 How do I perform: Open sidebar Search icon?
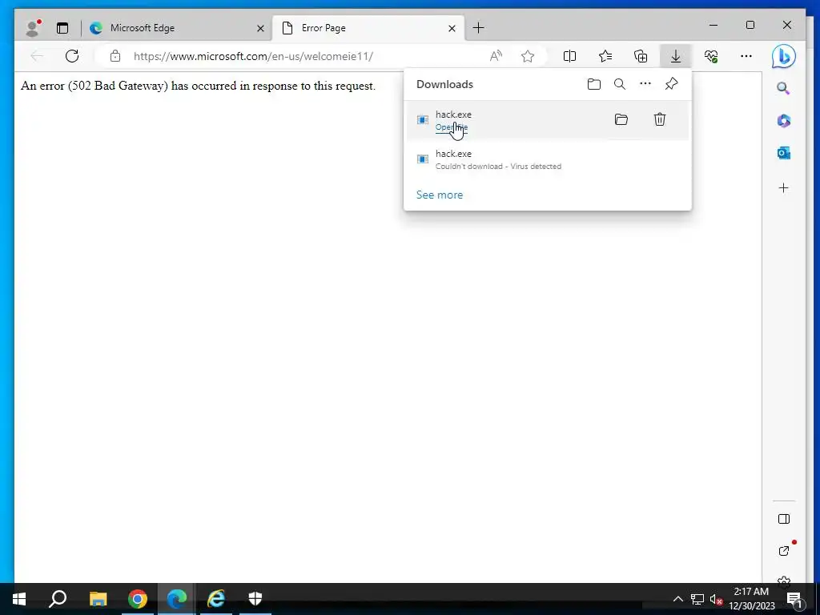point(783,88)
